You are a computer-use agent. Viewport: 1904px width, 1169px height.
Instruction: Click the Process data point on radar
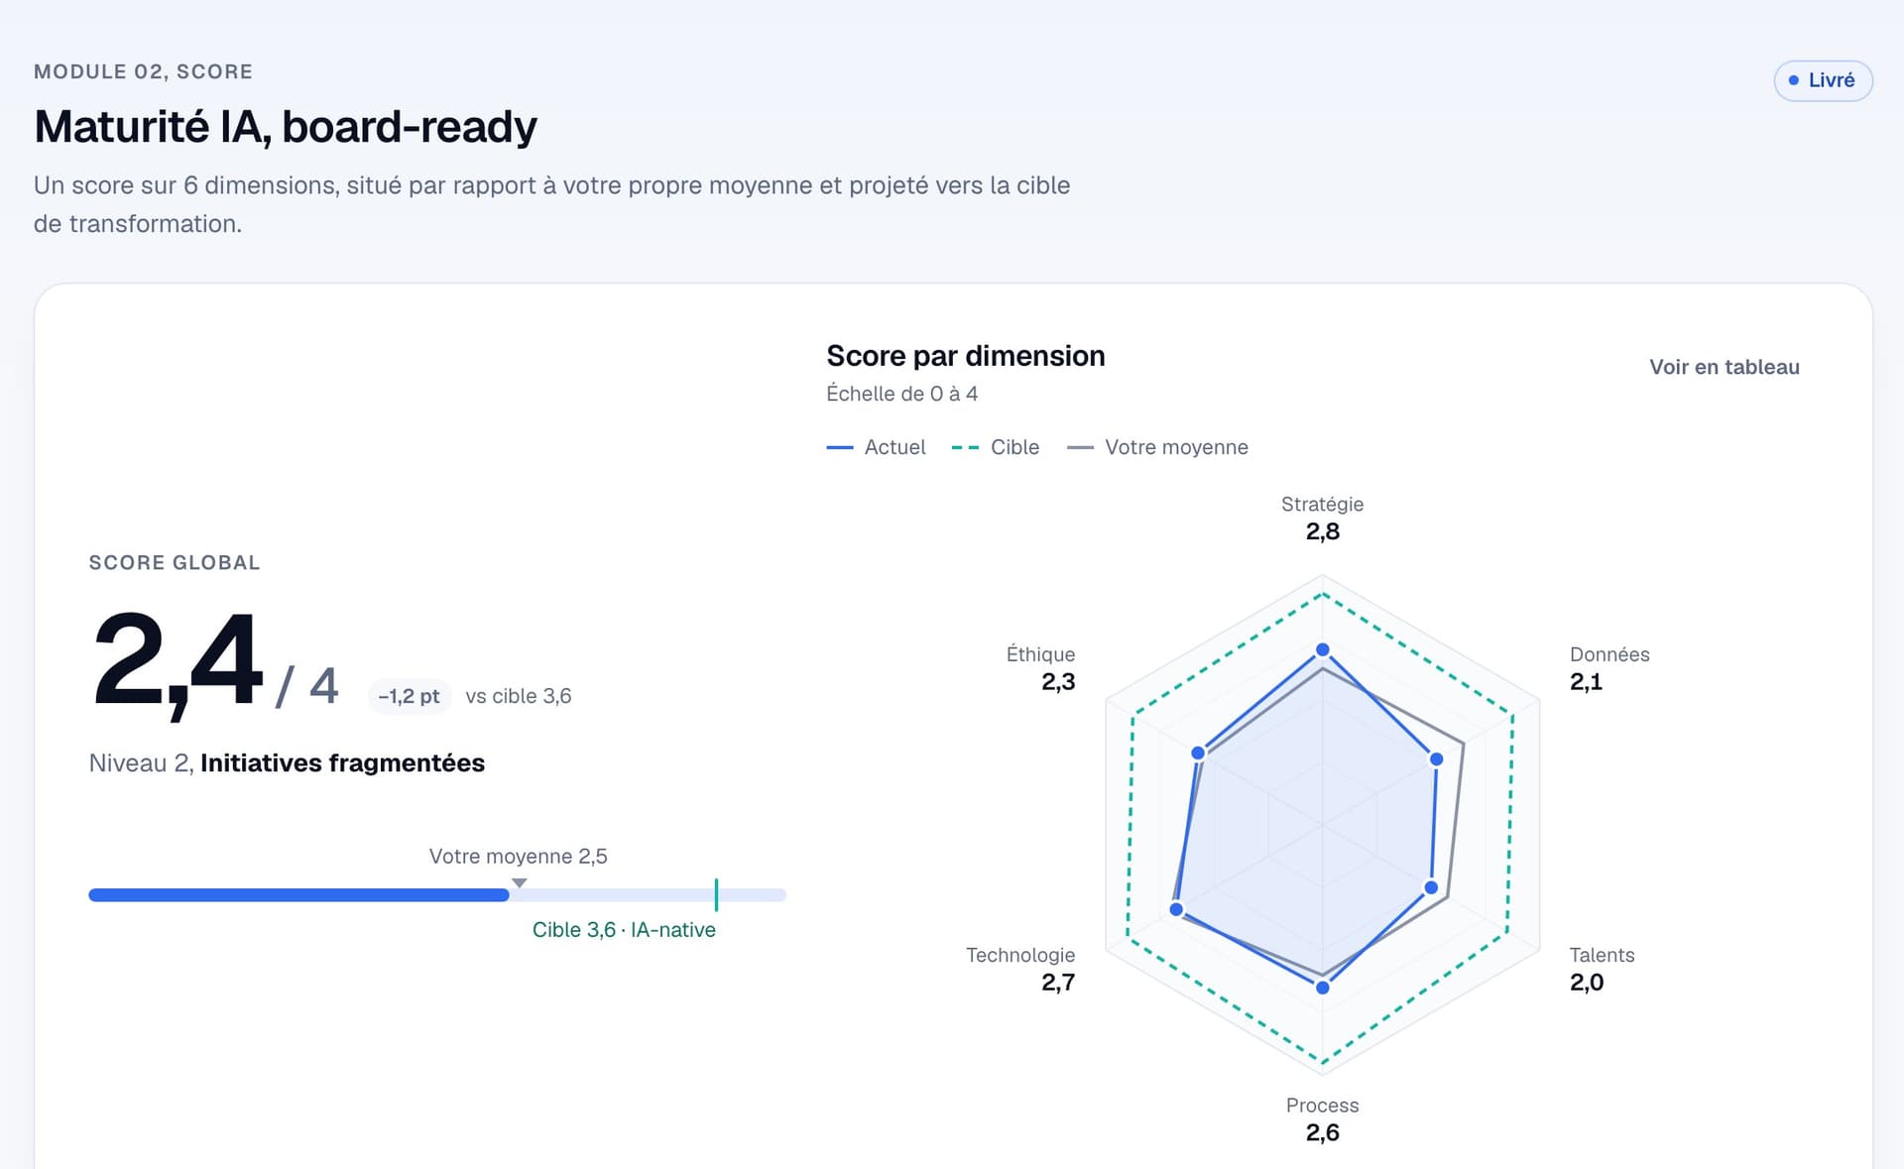pos(1322,988)
